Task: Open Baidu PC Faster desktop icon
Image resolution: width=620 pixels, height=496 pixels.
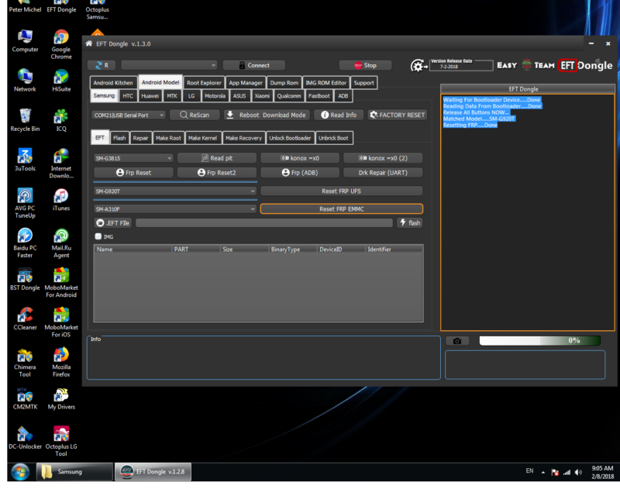Action: [25, 243]
